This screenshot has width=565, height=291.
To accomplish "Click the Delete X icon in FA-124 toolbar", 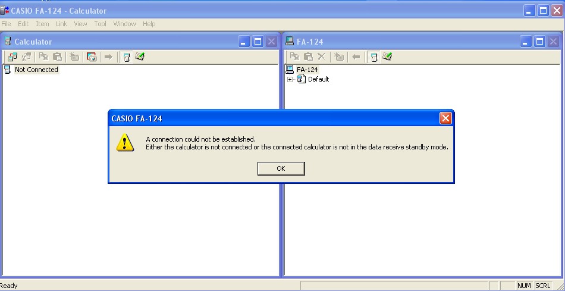I will tap(321, 57).
